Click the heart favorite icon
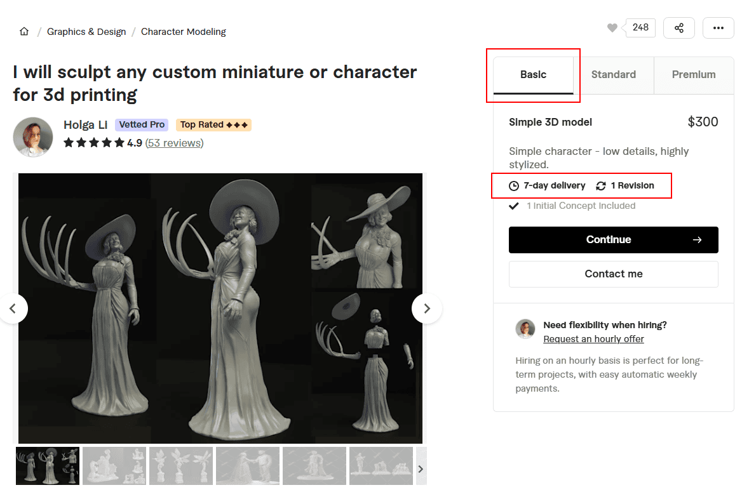742x504 pixels. [612, 28]
